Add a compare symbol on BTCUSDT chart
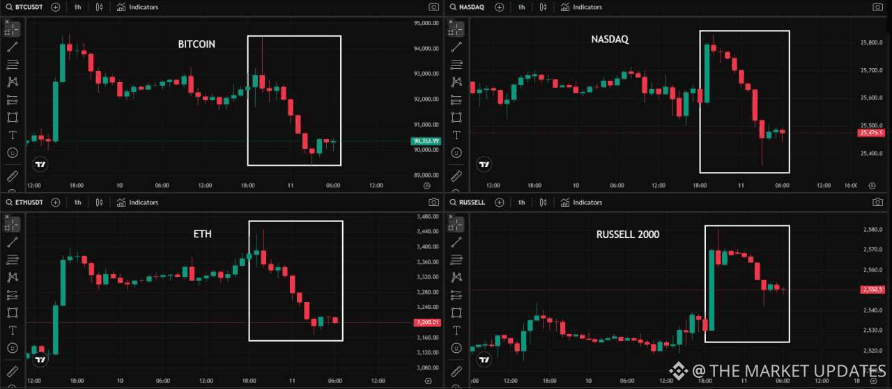Viewport: 892px width, 389px height. pyautogui.click(x=56, y=7)
